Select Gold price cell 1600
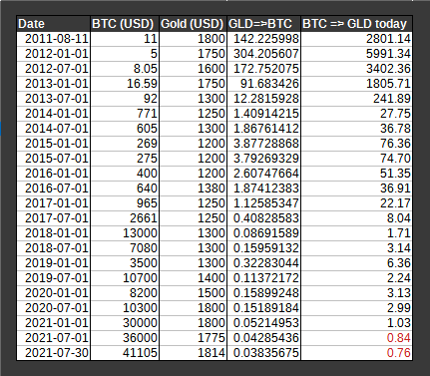This screenshot has height=376, width=430. [193, 69]
